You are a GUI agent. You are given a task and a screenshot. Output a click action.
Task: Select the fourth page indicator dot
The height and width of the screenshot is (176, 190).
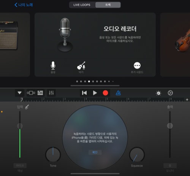click(89, 81)
